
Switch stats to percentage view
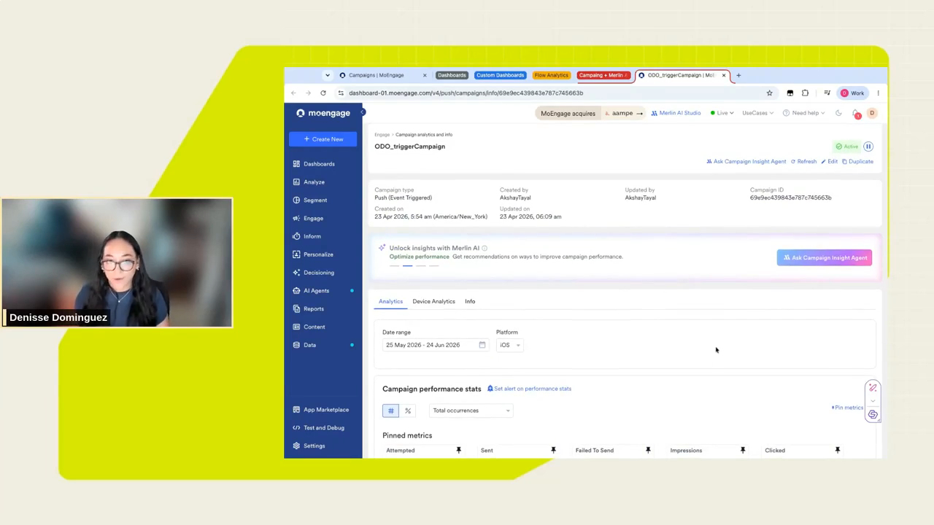tap(408, 411)
